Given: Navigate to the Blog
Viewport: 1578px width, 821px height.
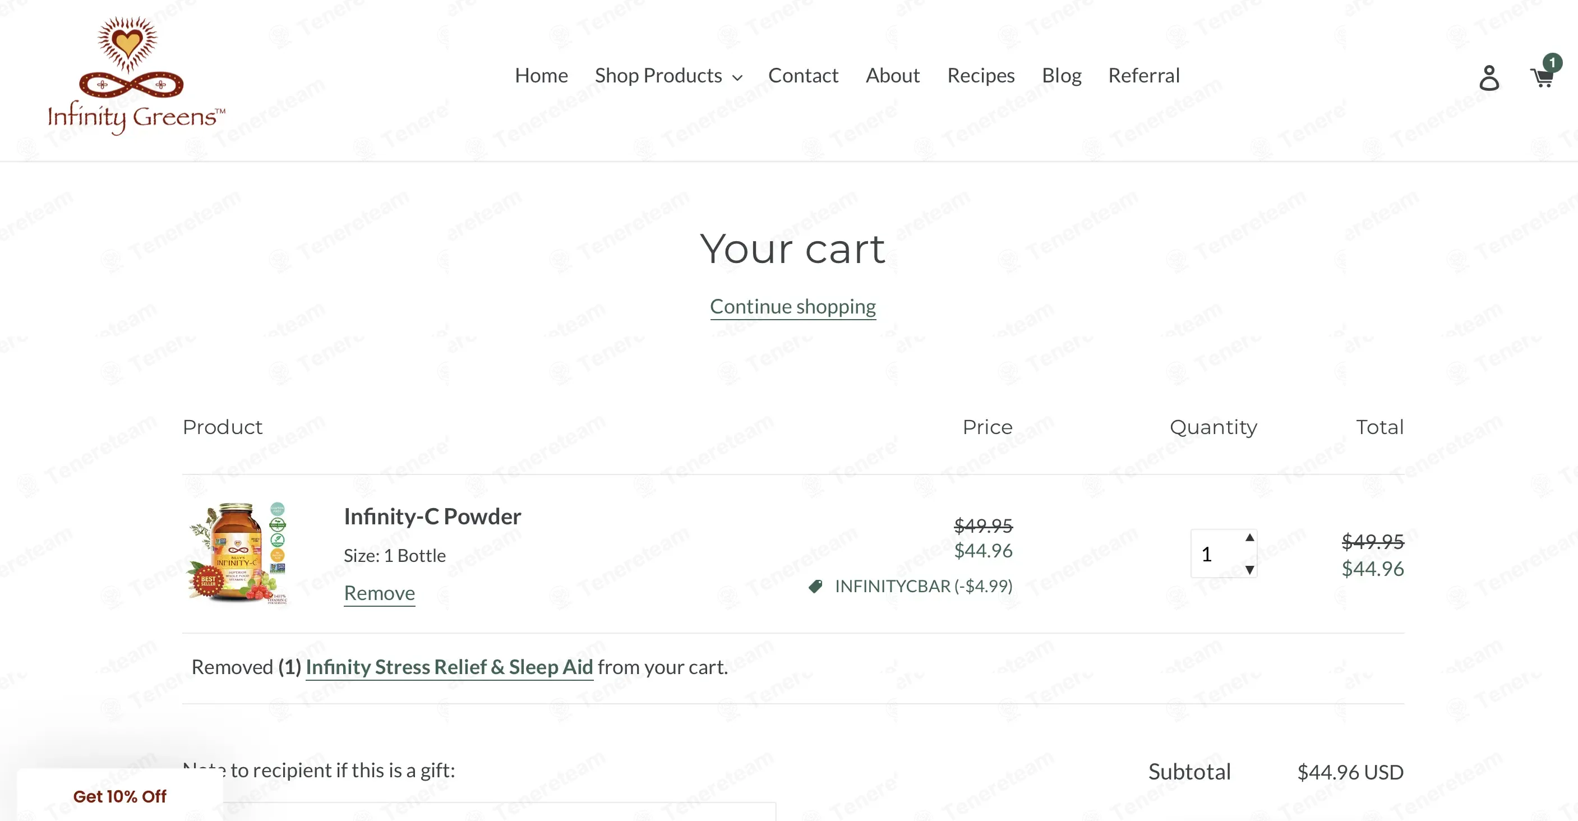Looking at the screenshot, I should tap(1061, 75).
